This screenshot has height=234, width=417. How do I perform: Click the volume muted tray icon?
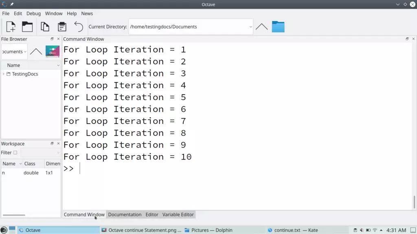[x=362, y=230]
